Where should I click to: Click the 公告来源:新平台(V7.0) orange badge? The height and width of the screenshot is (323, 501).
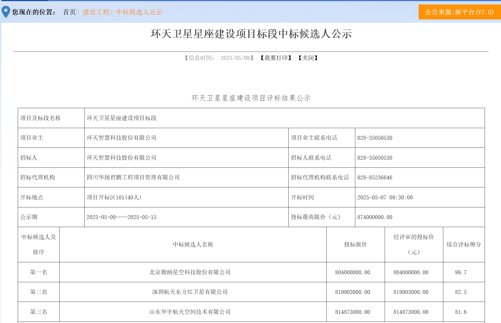[460, 12]
